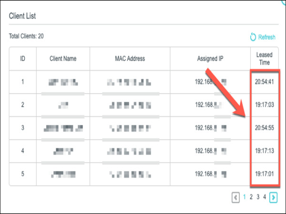Select leased time 20:54:41 cell
This screenshot has width=286, height=214.
(264, 82)
